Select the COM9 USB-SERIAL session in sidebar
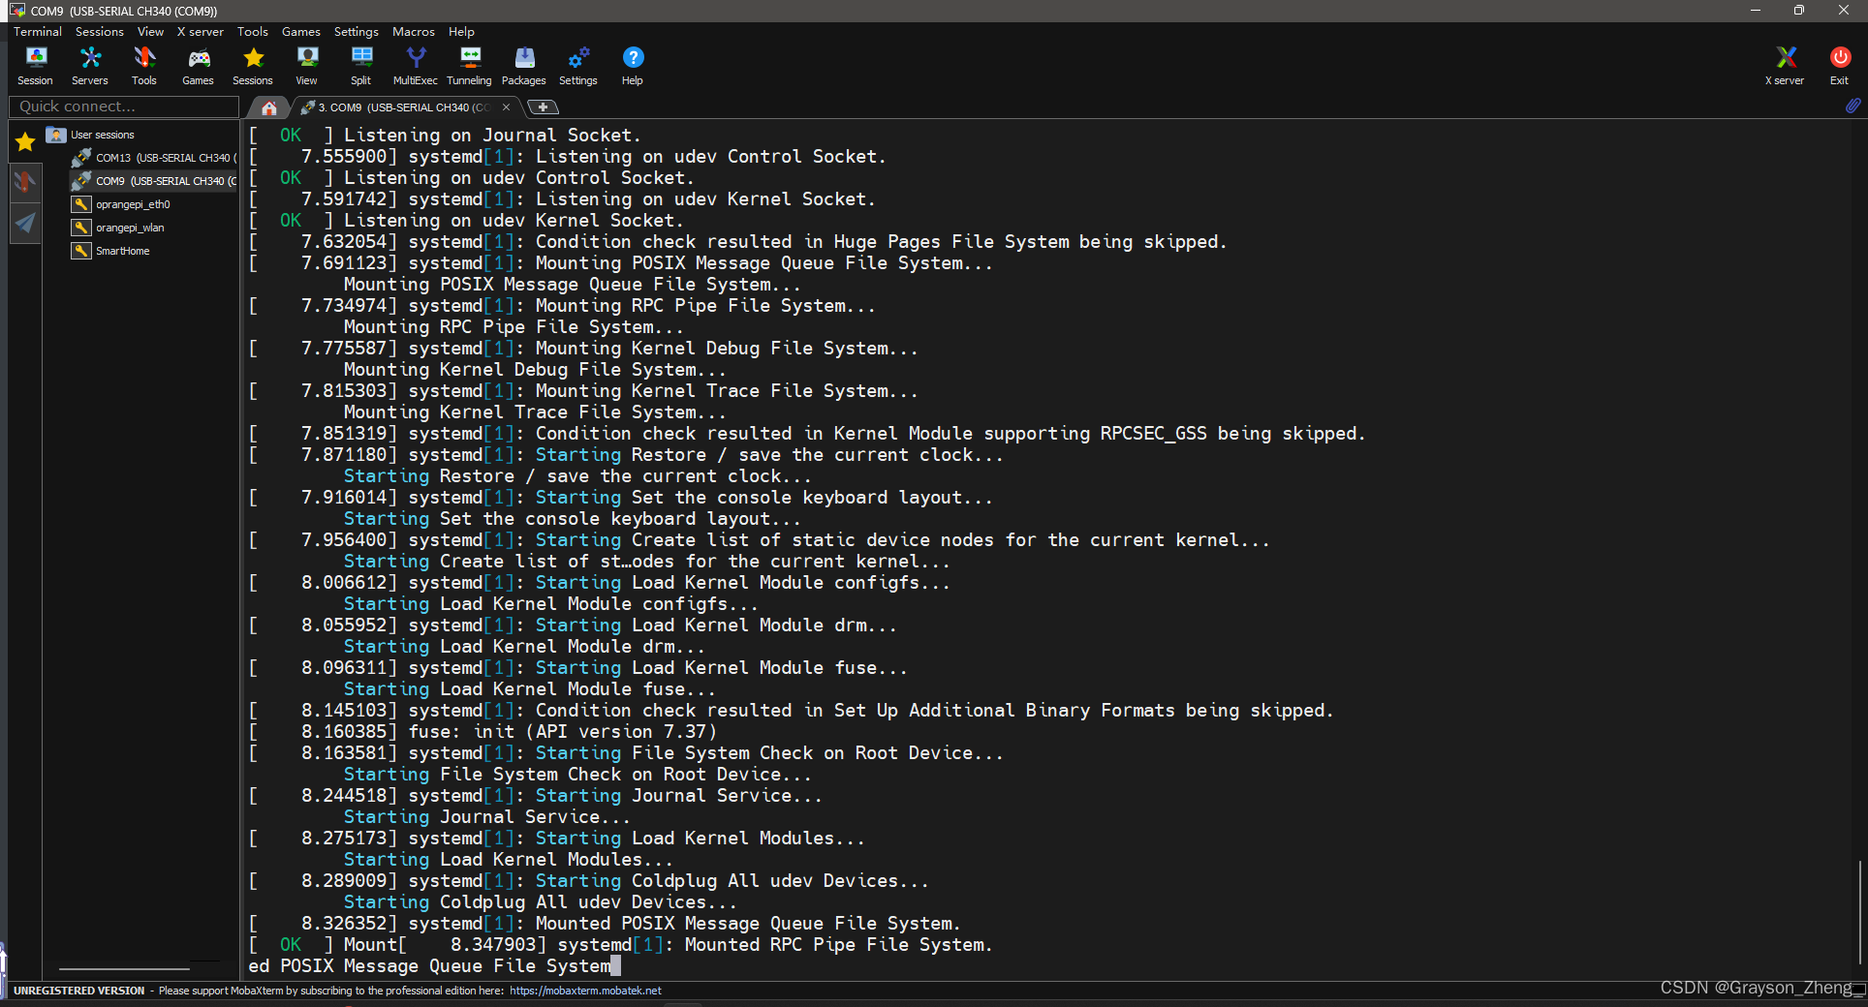This screenshot has width=1868, height=1007. 155,181
